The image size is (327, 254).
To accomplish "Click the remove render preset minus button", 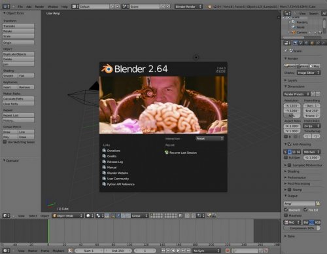I will (x=318, y=94).
